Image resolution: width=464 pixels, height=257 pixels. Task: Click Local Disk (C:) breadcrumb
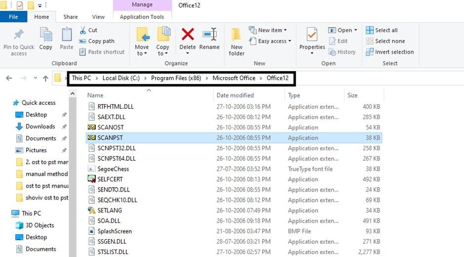click(121, 78)
